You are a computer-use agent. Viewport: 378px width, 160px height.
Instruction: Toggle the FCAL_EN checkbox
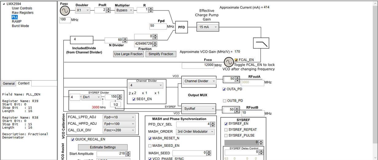(236, 60)
